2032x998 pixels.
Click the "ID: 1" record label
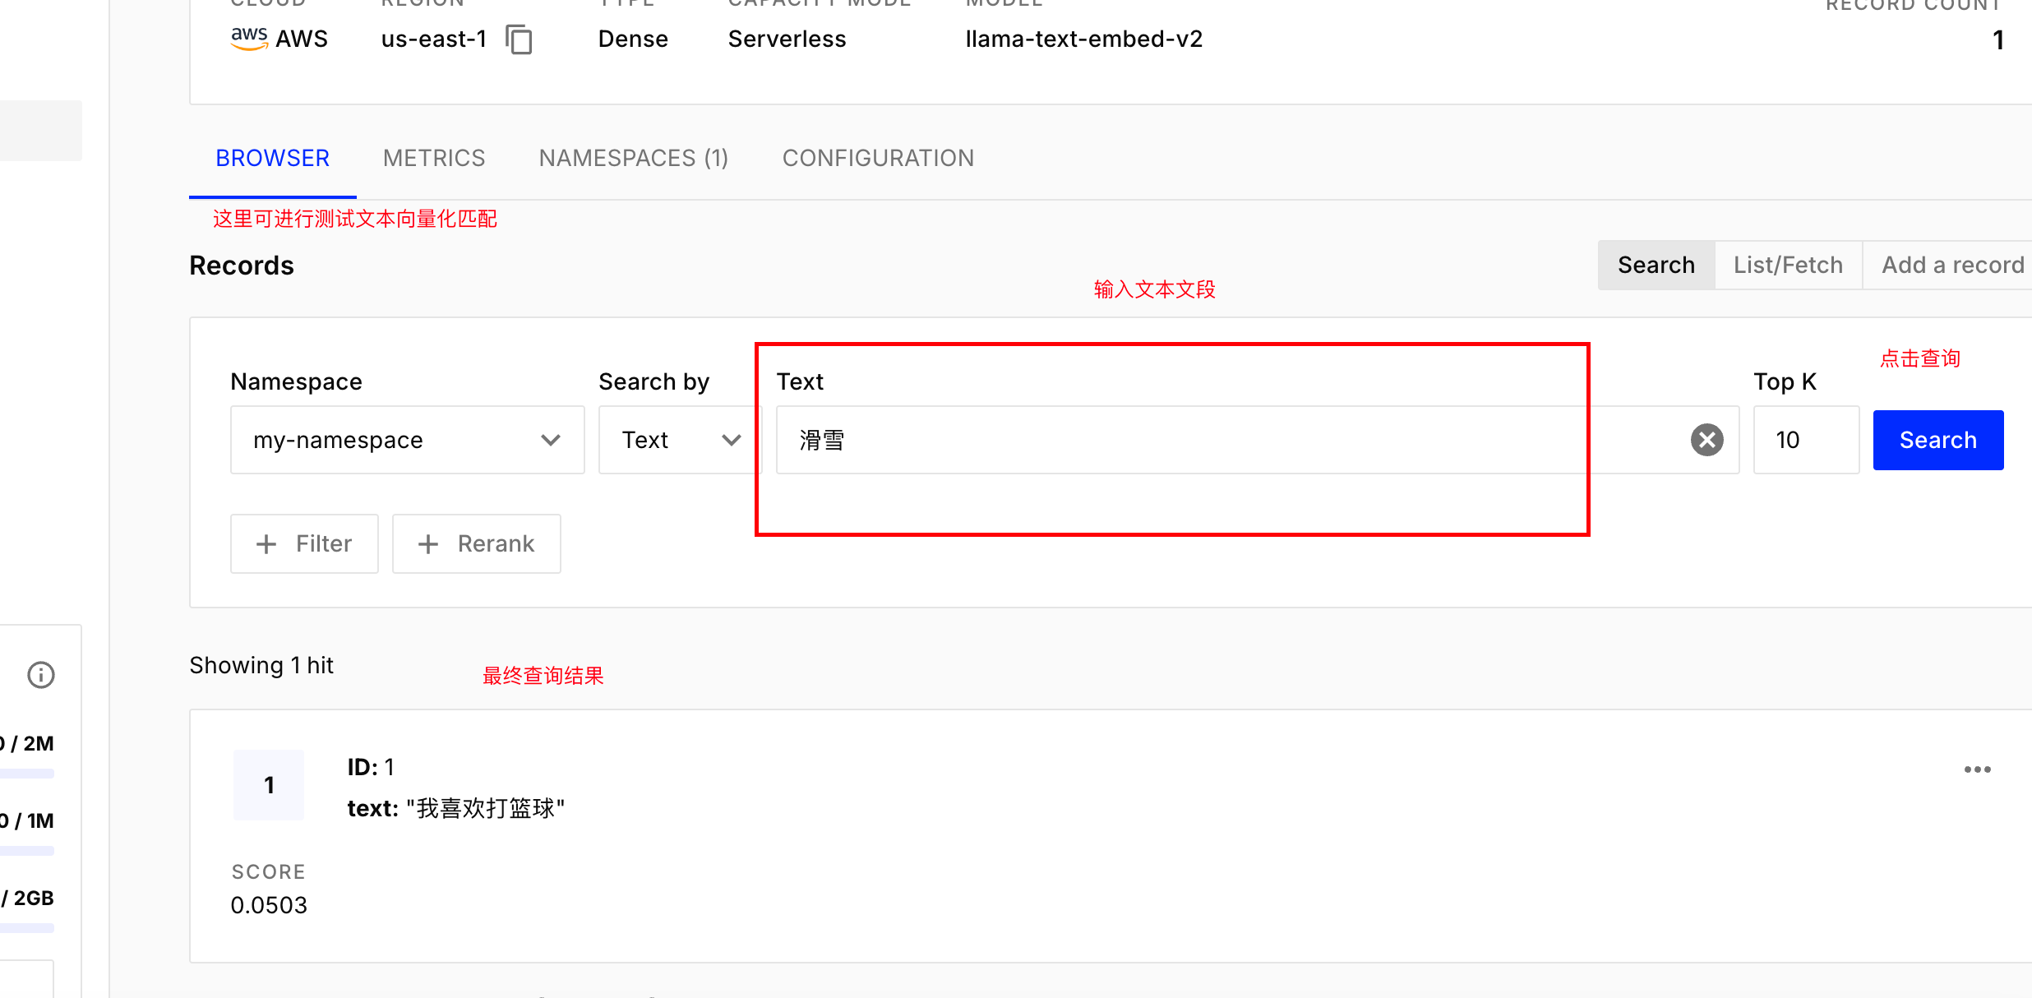[371, 767]
